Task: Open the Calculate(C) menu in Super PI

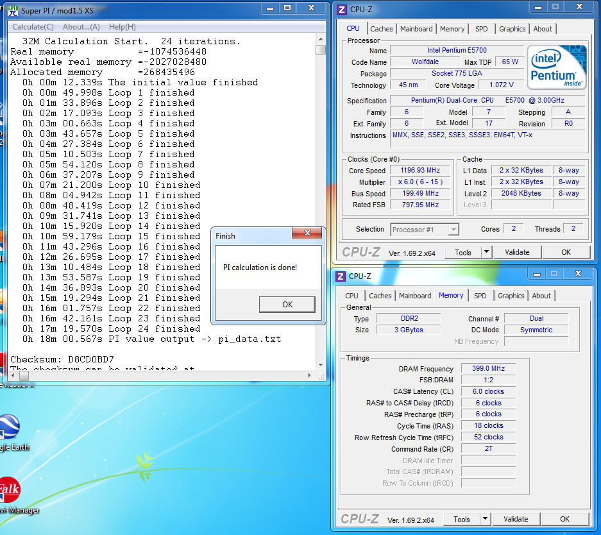Action: point(33,27)
